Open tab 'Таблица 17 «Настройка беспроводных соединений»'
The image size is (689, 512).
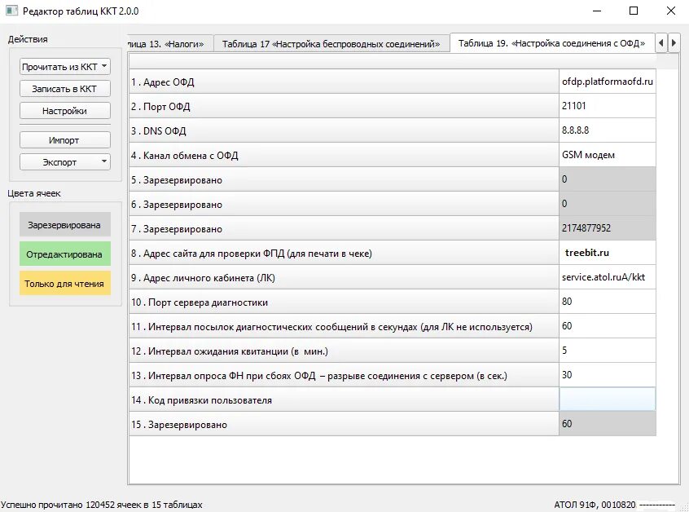coord(331,44)
